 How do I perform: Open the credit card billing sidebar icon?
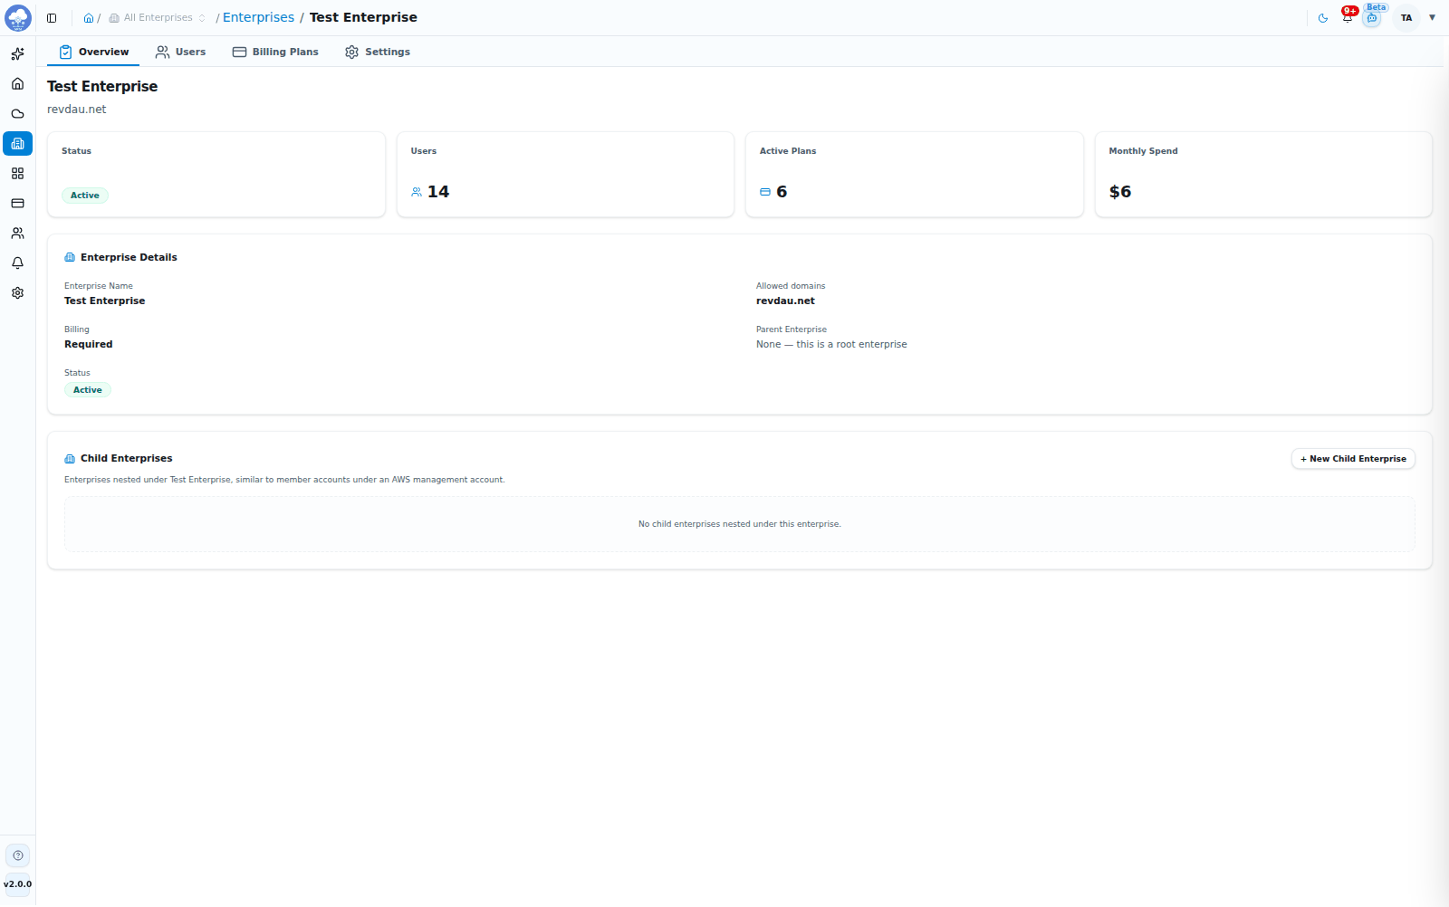17,204
